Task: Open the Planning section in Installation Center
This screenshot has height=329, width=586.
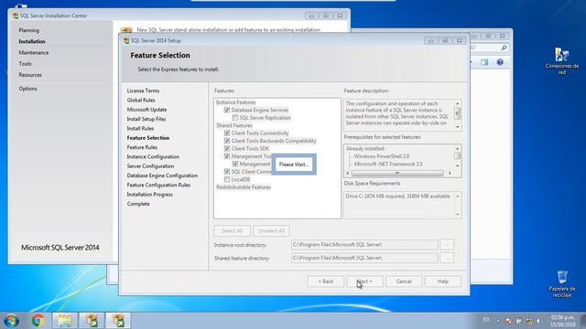Action: [28, 30]
